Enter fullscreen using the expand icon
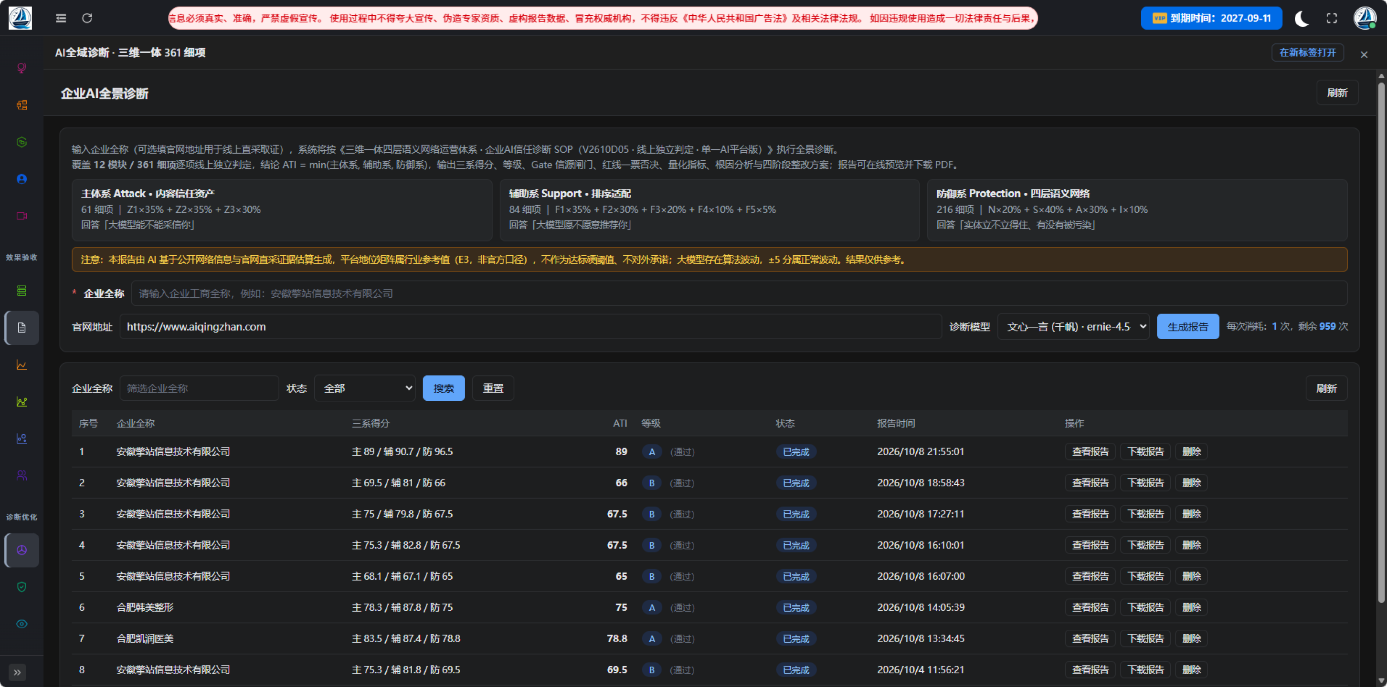 click(1332, 18)
